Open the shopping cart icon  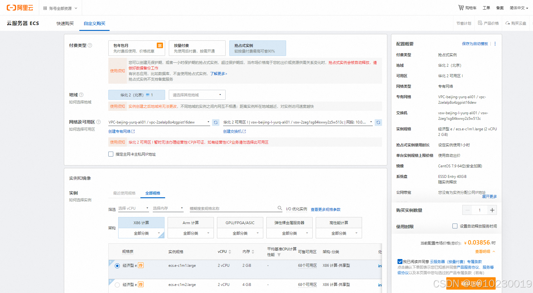(461, 7)
